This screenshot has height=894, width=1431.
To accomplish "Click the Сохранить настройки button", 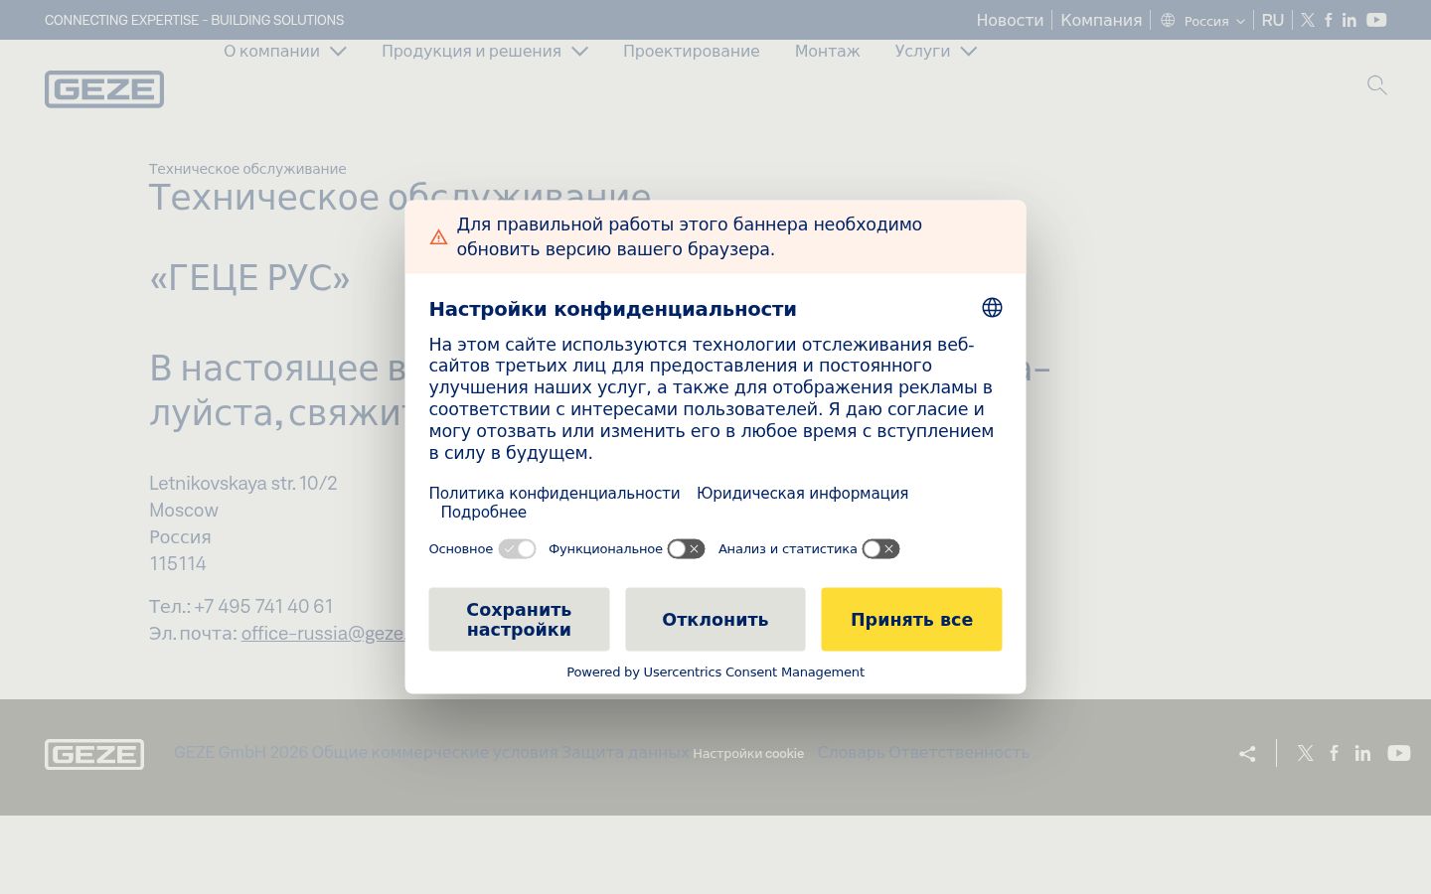I will [519, 620].
